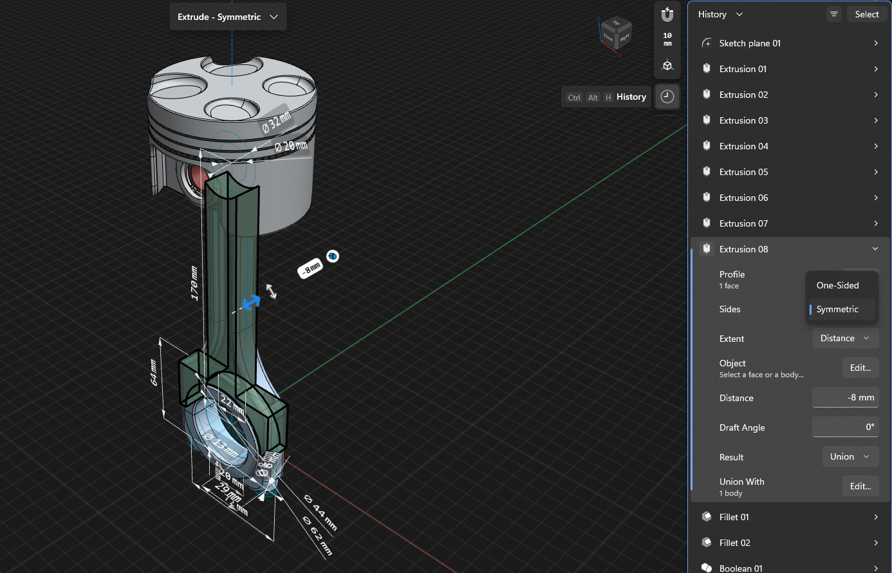Open the Extent Distance dropdown
This screenshot has width=892, height=573.
coord(845,337)
